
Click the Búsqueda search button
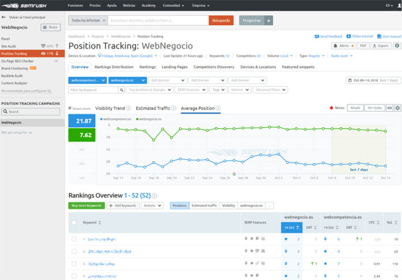[x=221, y=20]
